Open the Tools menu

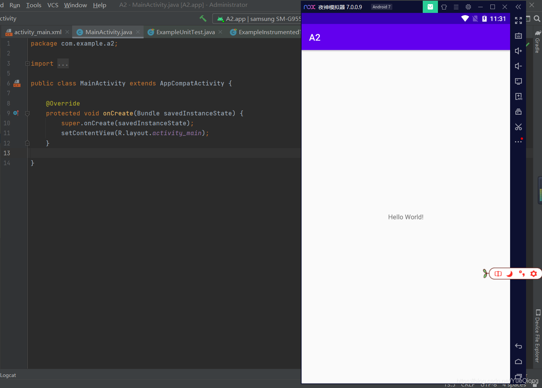[x=34, y=5]
